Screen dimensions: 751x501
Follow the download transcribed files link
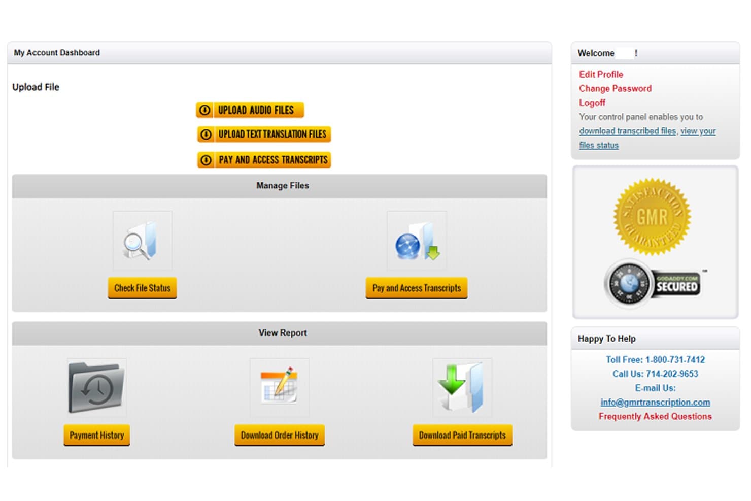click(627, 131)
